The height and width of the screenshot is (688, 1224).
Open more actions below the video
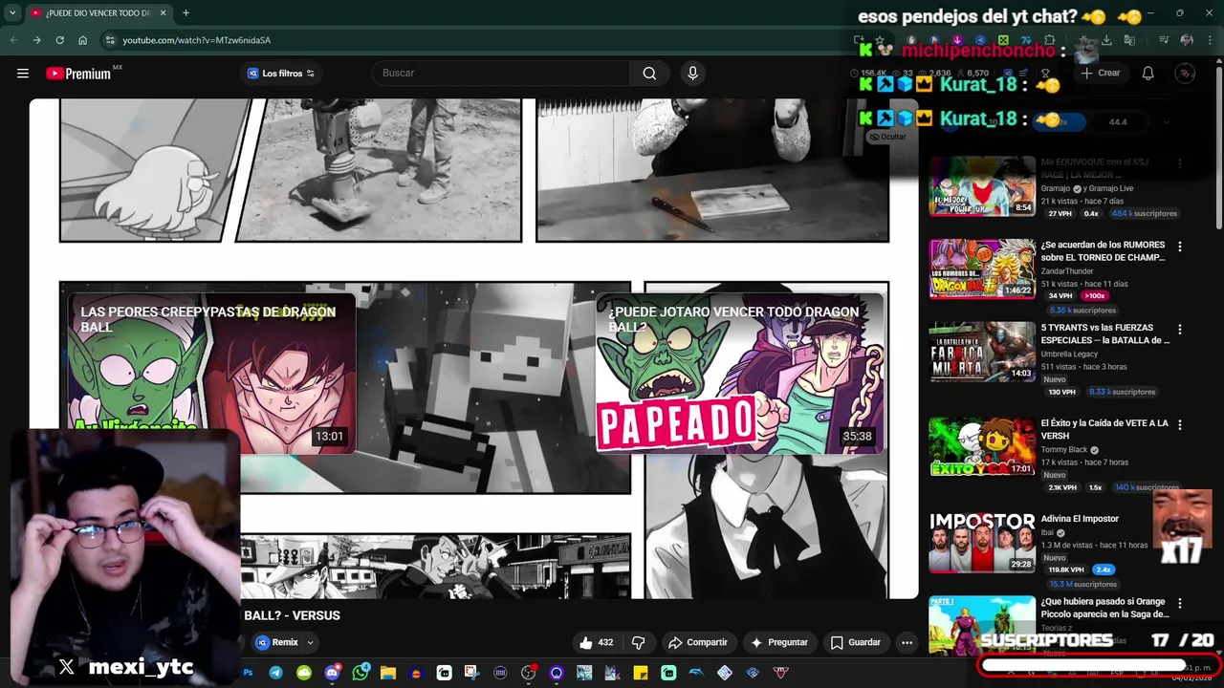pyautogui.click(x=907, y=642)
